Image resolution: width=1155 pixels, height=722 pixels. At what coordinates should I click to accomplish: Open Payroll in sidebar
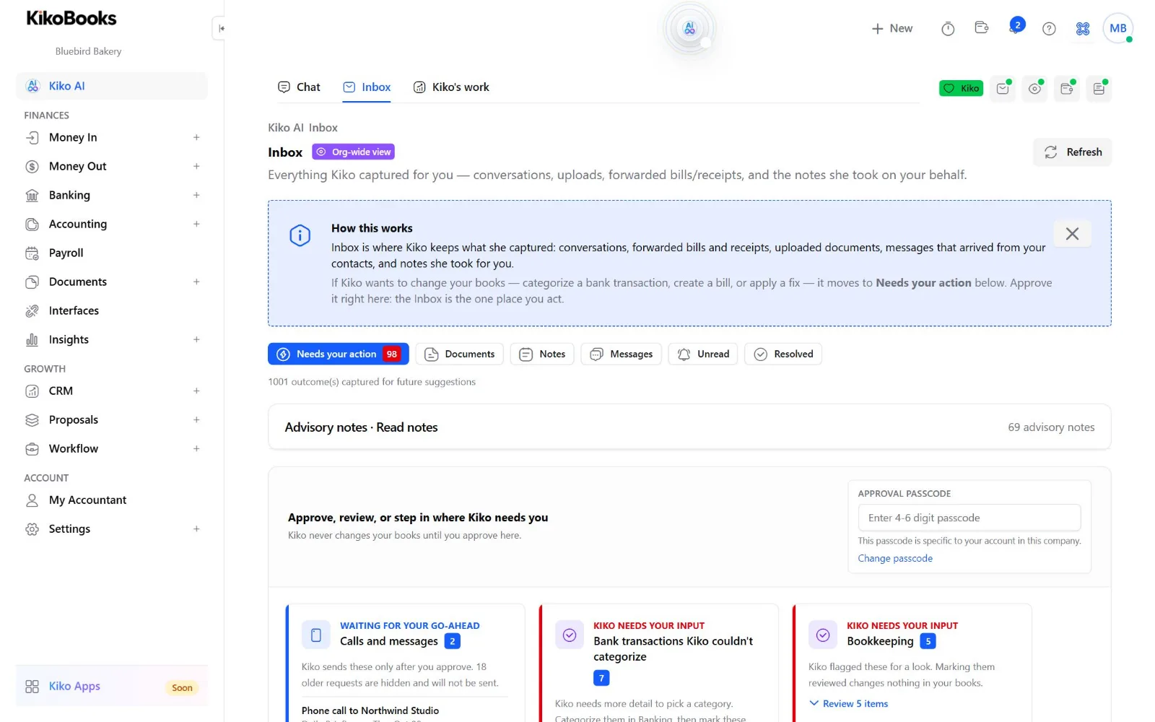[x=66, y=253]
